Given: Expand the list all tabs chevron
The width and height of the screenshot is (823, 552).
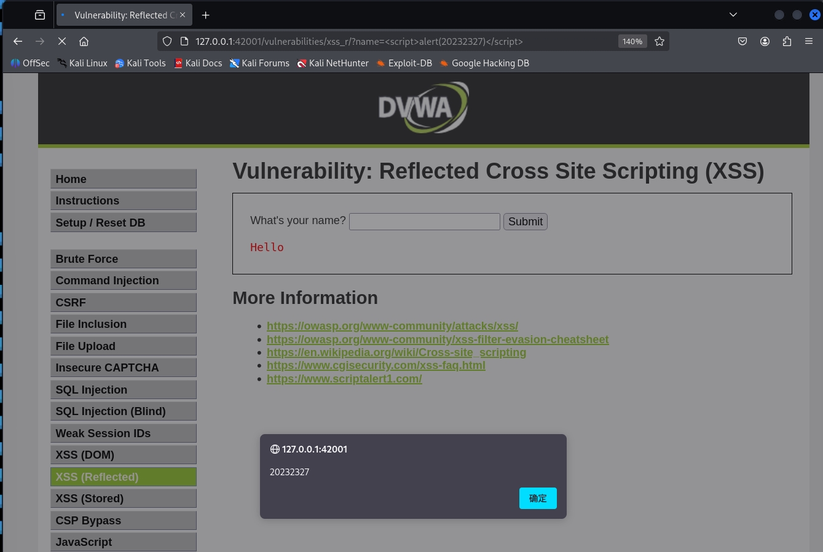Looking at the screenshot, I should pyautogui.click(x=733, y=15).
